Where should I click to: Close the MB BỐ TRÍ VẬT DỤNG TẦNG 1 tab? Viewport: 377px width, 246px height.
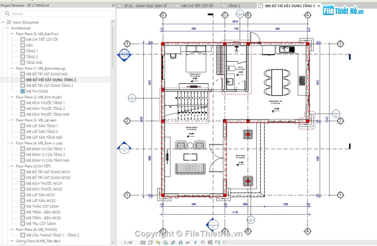pos(319,6)
